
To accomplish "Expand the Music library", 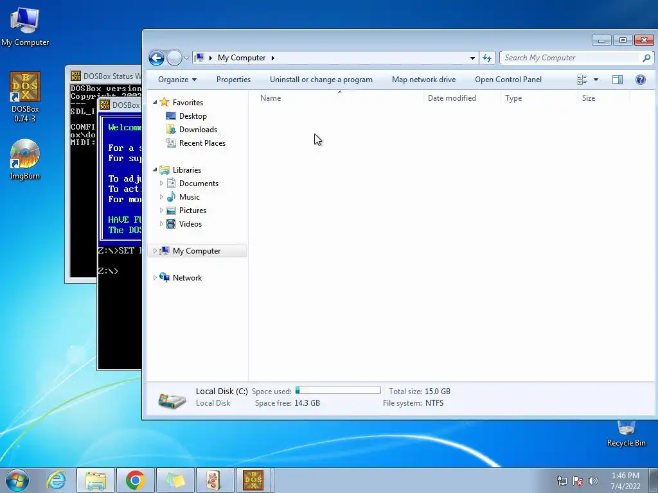I will pos(161,196).
